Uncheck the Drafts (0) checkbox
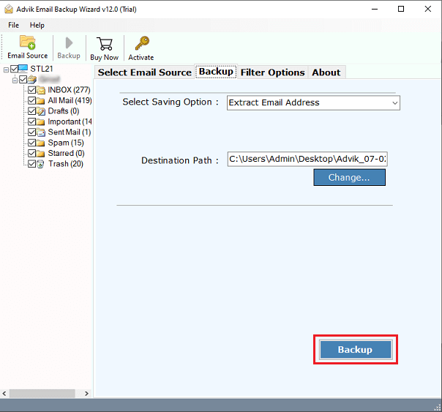442x412 pixels. pos(32,111)
